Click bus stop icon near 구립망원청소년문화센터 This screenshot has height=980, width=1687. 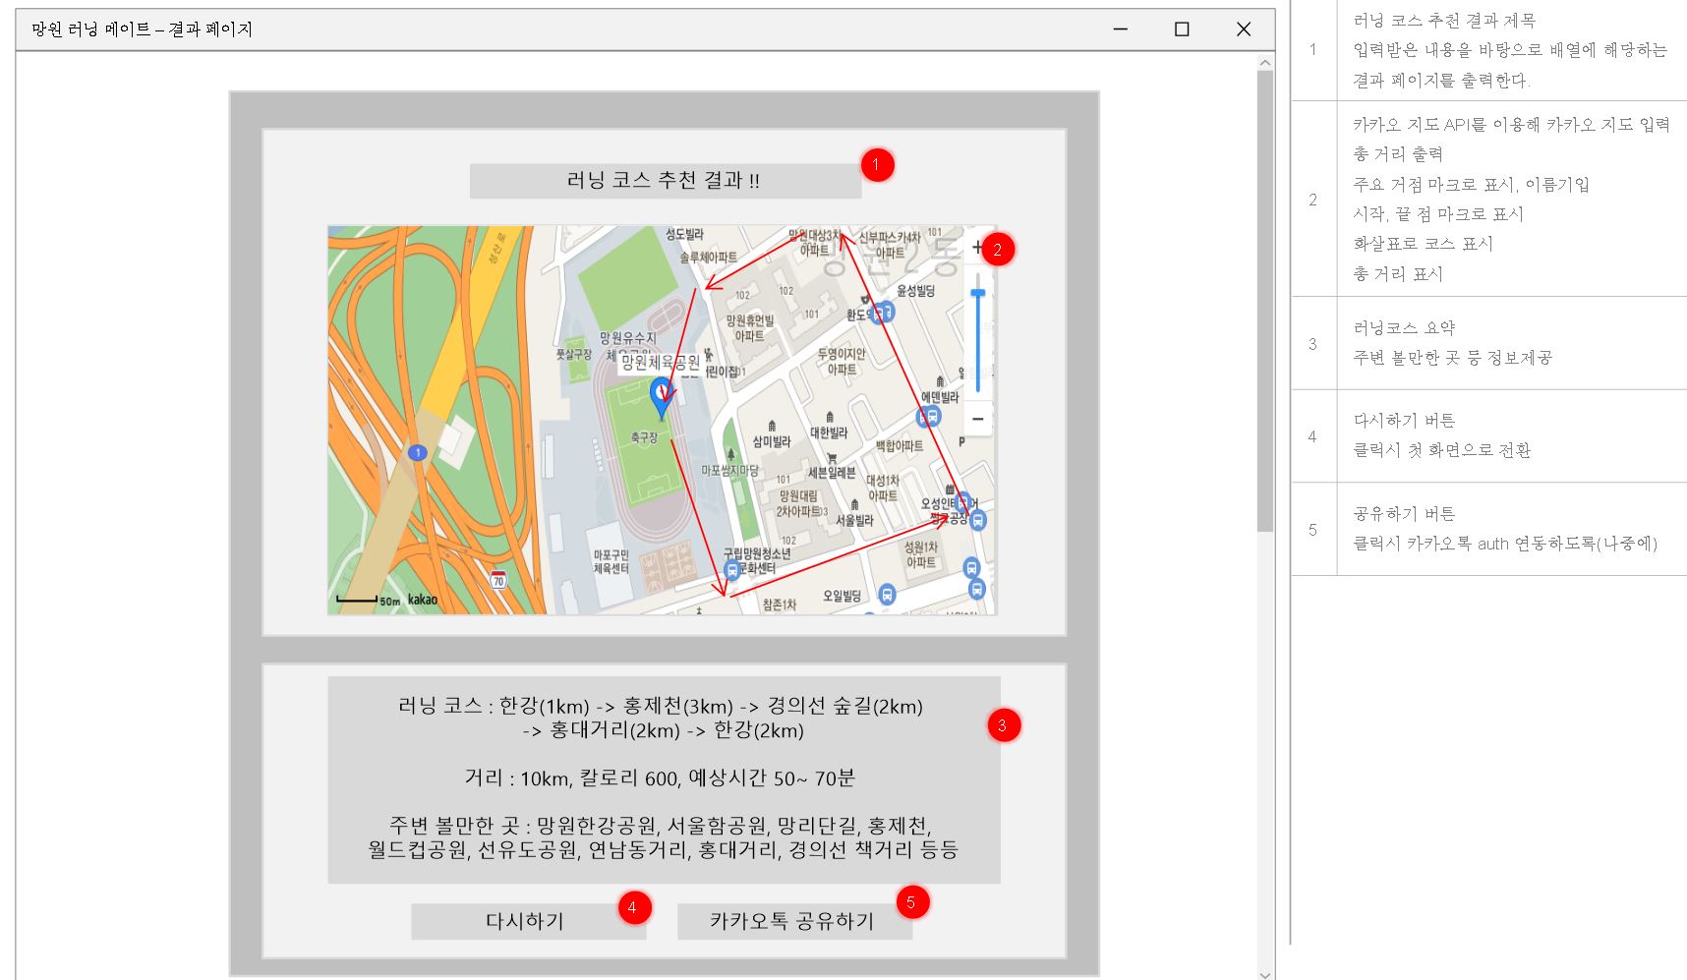(x=731, y=570)
